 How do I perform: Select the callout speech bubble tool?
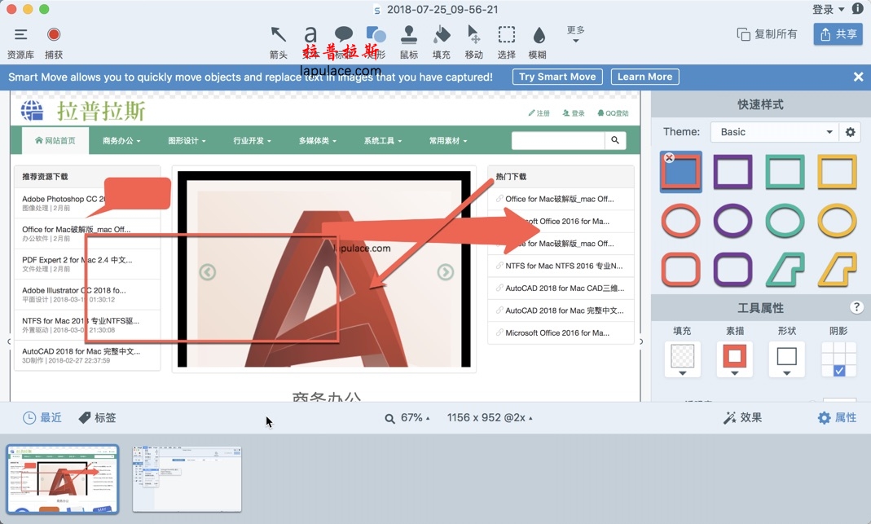(343, 35)
